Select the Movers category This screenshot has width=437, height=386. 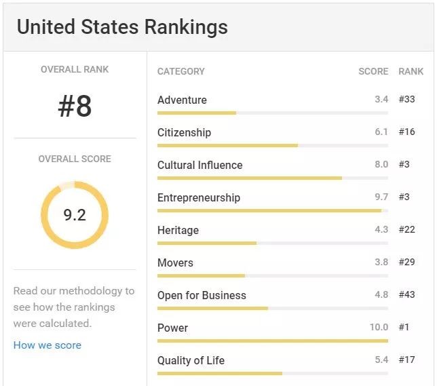tap(175, 263)
